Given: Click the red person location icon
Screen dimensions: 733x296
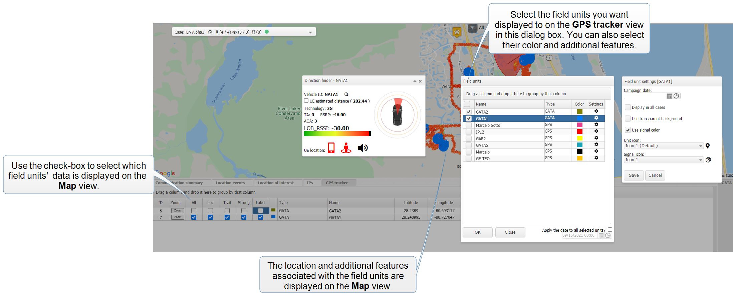Looking at the screenshot, I should tap(346, 148).
